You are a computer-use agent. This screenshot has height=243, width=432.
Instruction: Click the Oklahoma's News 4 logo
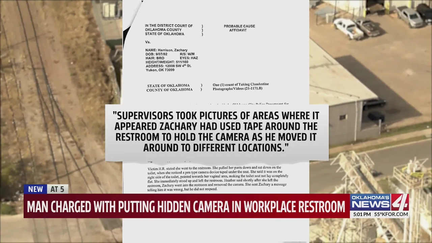pyautogui.click(x=379, y=202)
